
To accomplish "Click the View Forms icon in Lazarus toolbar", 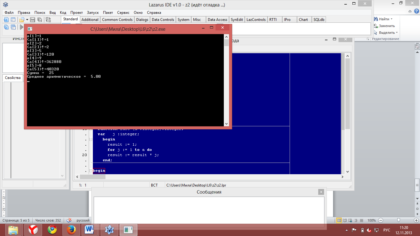I will 13,27.
